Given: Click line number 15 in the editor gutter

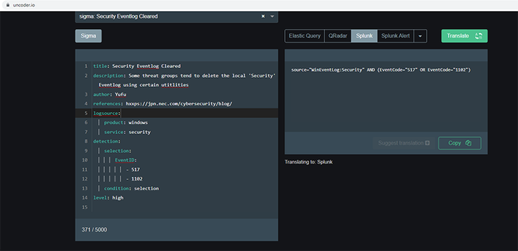Looking at the screenshot, I should 85,207.
